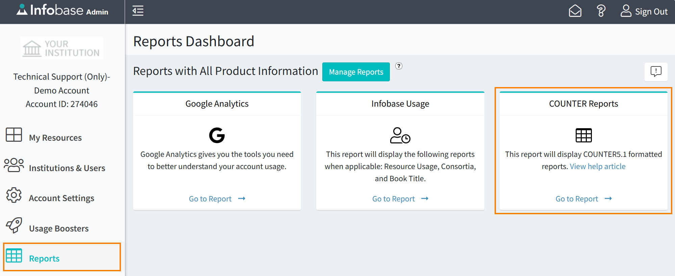Click the Google Analytics card's arrow icon
Viewport: 675px width, 276px height.
(x=242, y=199)
